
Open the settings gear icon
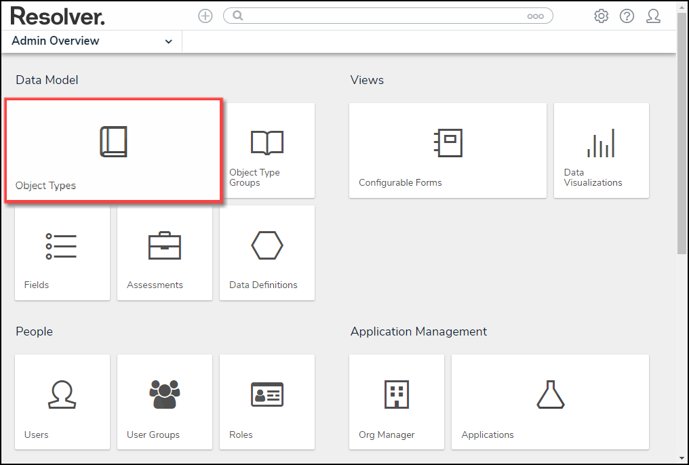pyautogui.click(x=601, y=16)
